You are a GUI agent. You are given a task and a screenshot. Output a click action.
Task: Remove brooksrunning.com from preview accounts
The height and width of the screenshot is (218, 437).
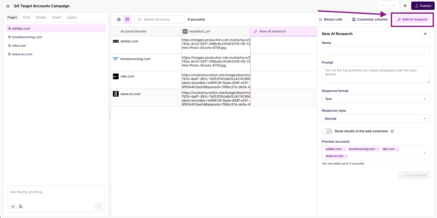point(378,149)
